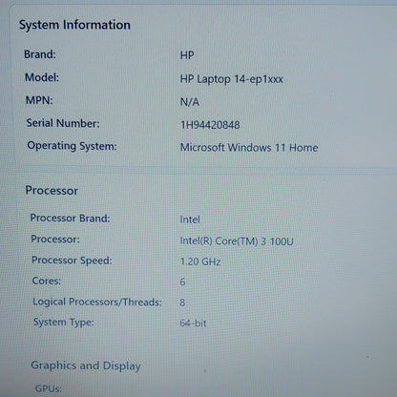This screenshot has height=397, width=397.
Task: Click the 'GPUs:' label
Action: (49, 388)
